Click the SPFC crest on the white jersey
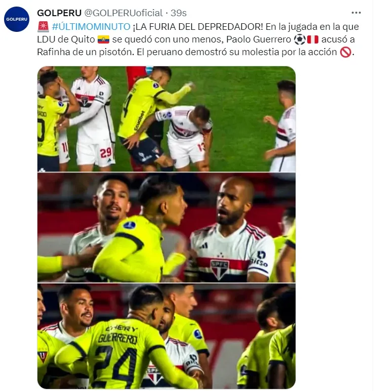Viewport: 374px width, 391px height. pyautogui.click(x=219, y=269)
